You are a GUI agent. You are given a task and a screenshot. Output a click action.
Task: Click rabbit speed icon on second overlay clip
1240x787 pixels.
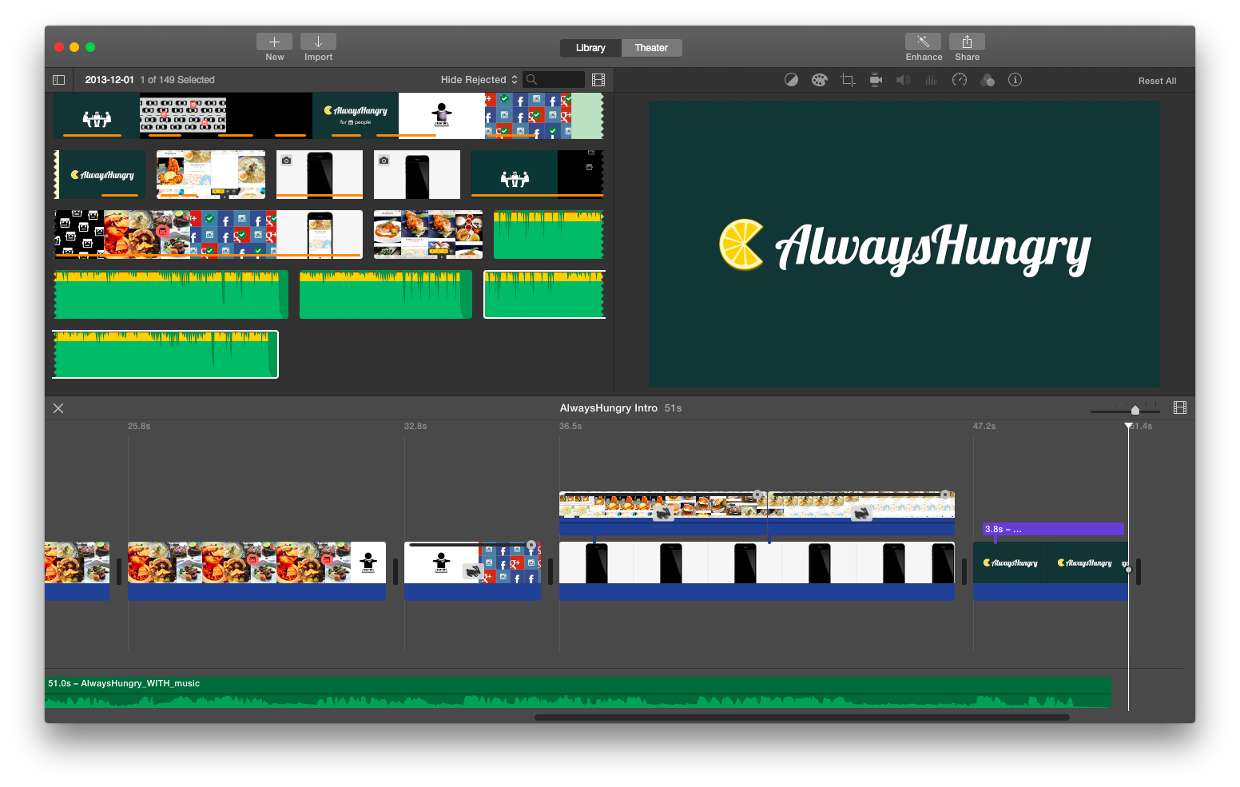[860, 514]
